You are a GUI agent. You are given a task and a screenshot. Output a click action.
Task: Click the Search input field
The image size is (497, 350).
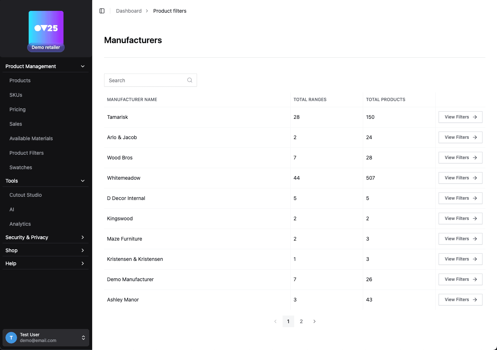point(145,80)
